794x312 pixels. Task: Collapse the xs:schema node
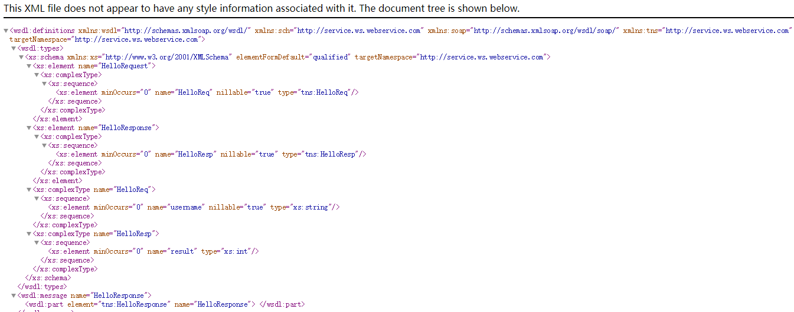point(21,57)
